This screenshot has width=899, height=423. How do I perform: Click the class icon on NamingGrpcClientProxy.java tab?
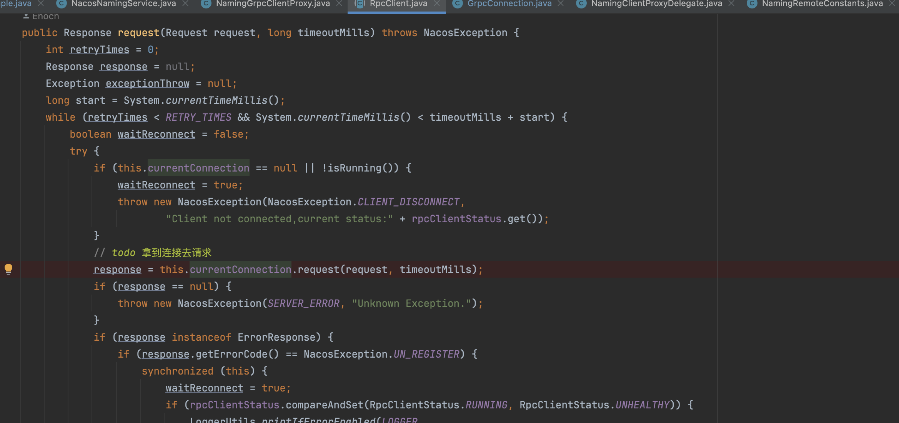(x=206, y=4)
